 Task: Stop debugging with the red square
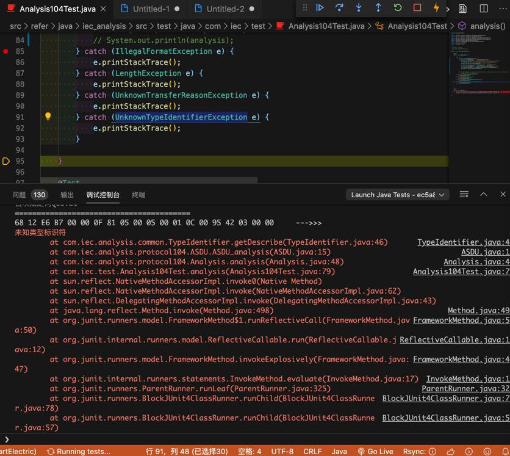pyautogui.click(x=417, y=8)
